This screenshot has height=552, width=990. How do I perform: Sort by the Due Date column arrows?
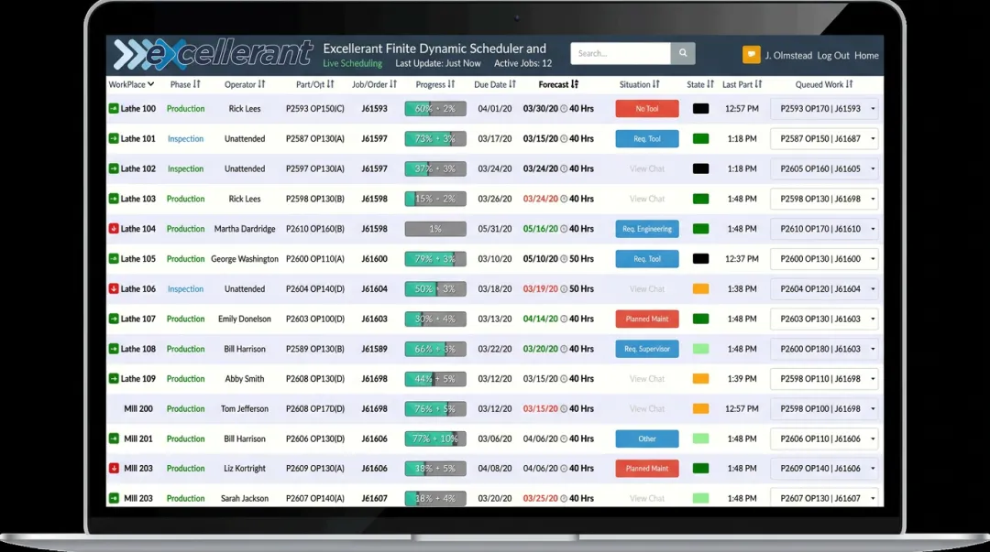click(x=512, y=84)
